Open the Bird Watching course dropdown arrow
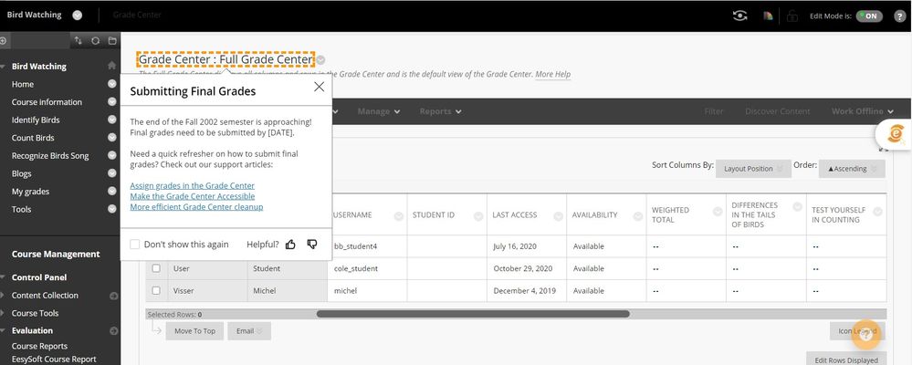 pos(78,16)
